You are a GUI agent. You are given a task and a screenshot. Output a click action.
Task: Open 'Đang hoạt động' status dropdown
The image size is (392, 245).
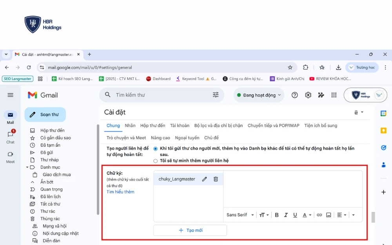pyautogui.click(x=259, y=95)
